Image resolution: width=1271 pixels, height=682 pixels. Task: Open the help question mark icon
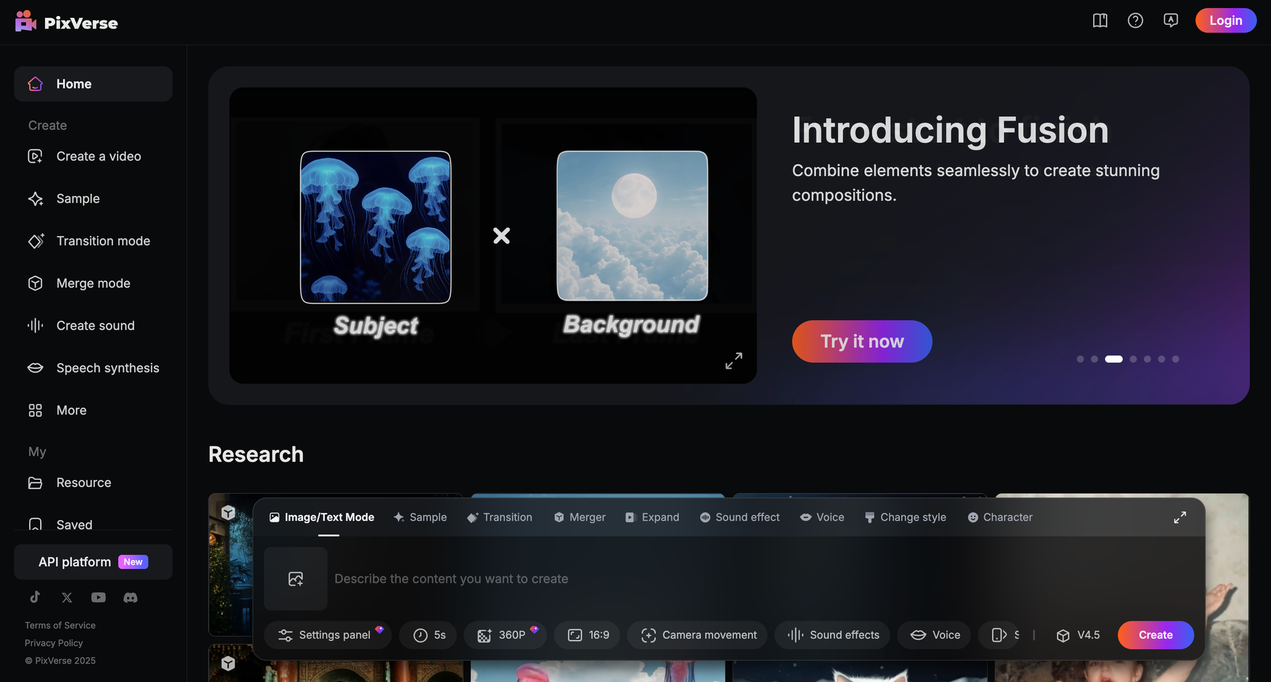point(1135,20)
